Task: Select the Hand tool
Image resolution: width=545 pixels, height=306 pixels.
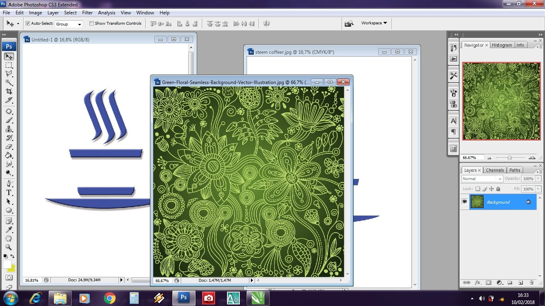Action: point(9,238)
